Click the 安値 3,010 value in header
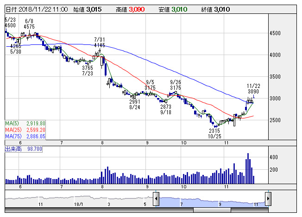 [173, 9]
